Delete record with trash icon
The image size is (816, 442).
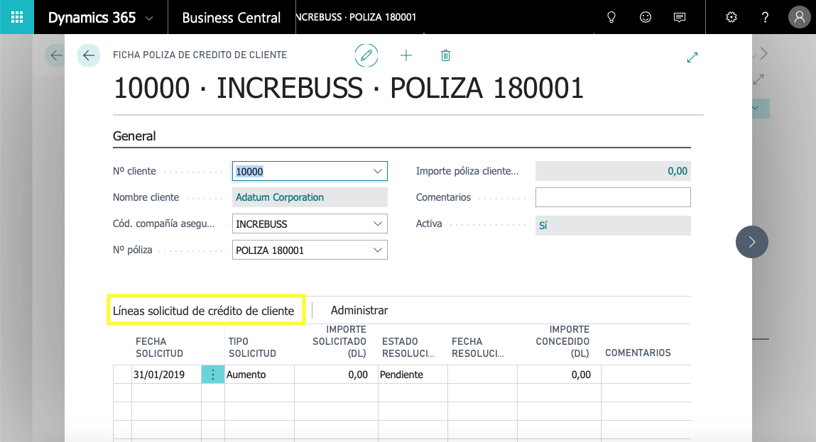[445, 55]
